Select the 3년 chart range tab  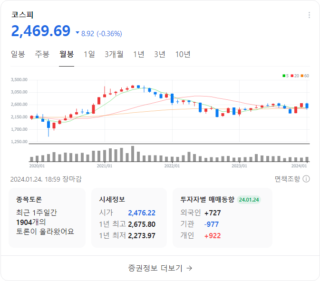click(x=160, y=54)
